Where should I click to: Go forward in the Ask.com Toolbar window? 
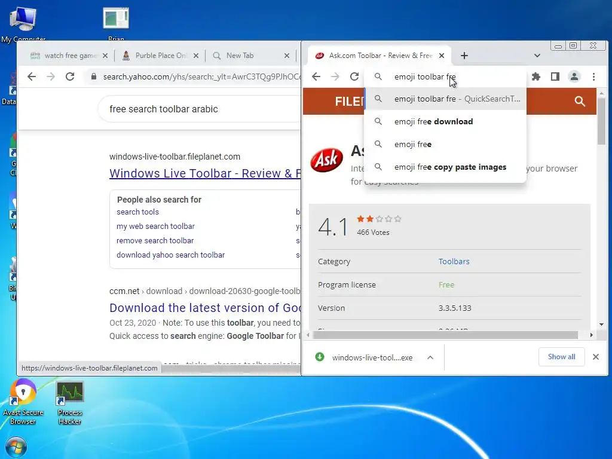pyautogui.click(x=335, y=76)
